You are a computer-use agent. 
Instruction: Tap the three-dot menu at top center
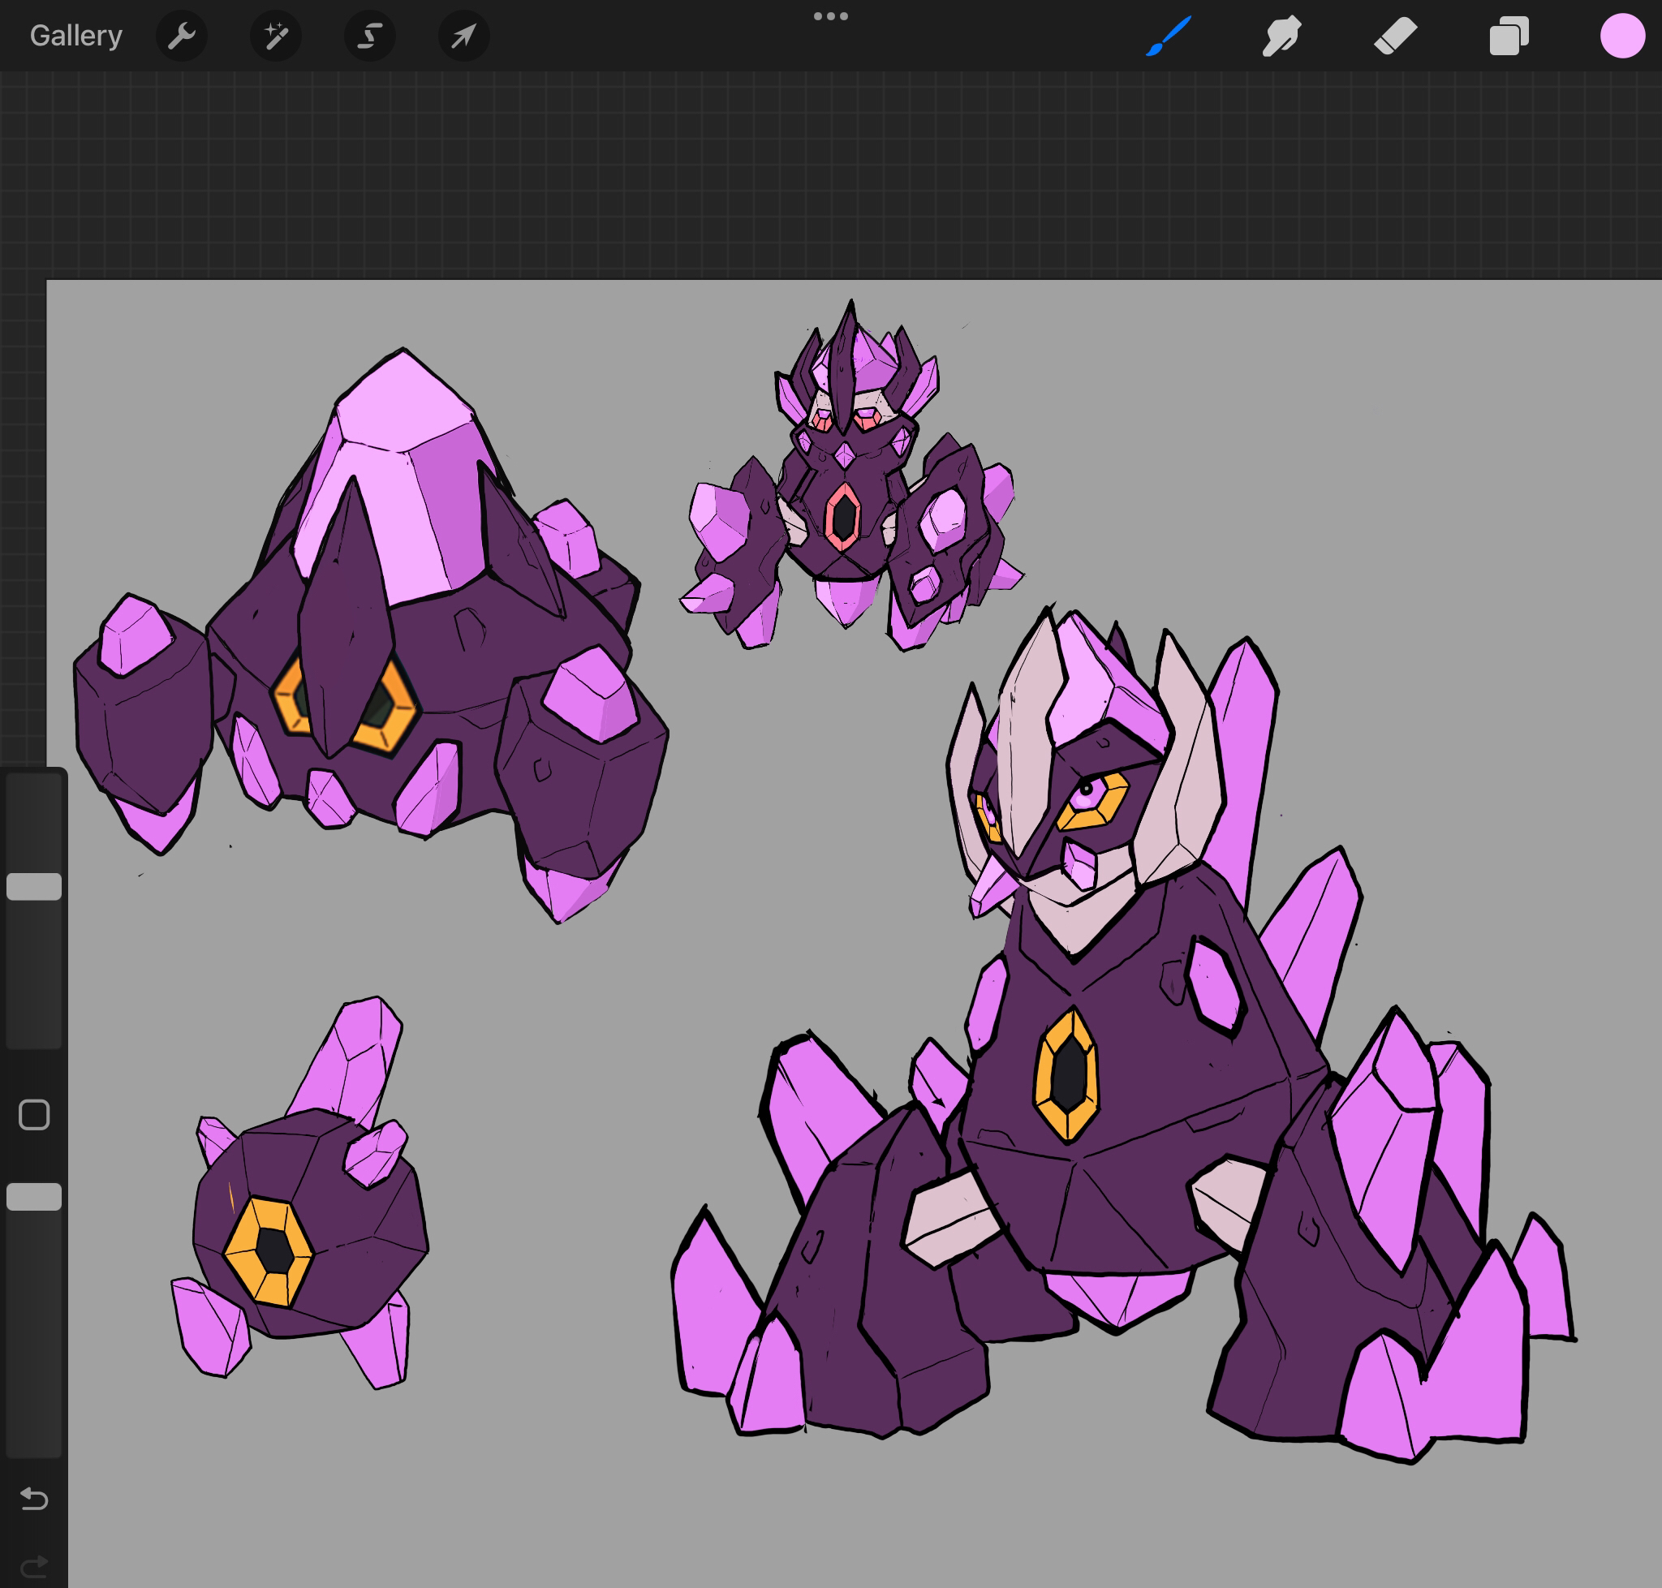[x=829, y=16]
